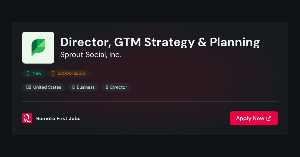Click the red Apply Now button
This screenshot has width=300, height=157.
[254, 118]
